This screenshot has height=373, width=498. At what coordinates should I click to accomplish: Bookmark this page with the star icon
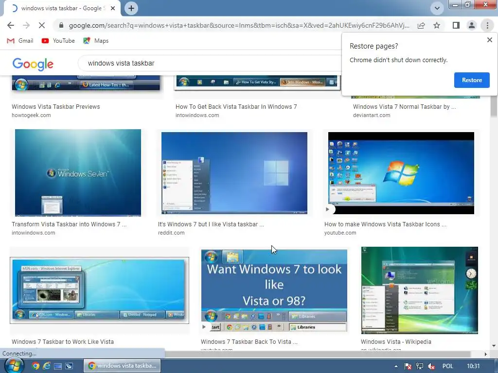[437, 25]
